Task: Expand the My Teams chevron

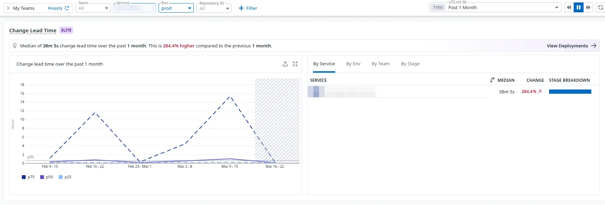Action: (x=8, y=8)
